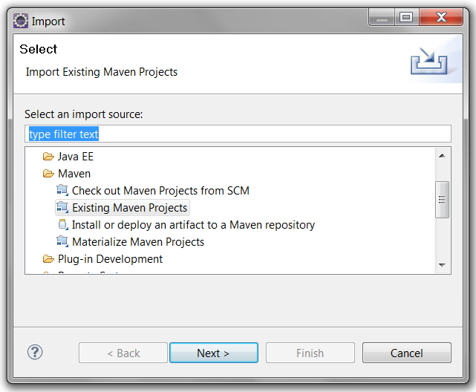Click the scroll down arrow of the list
476x392 pixels.
[x=442, y=265]
